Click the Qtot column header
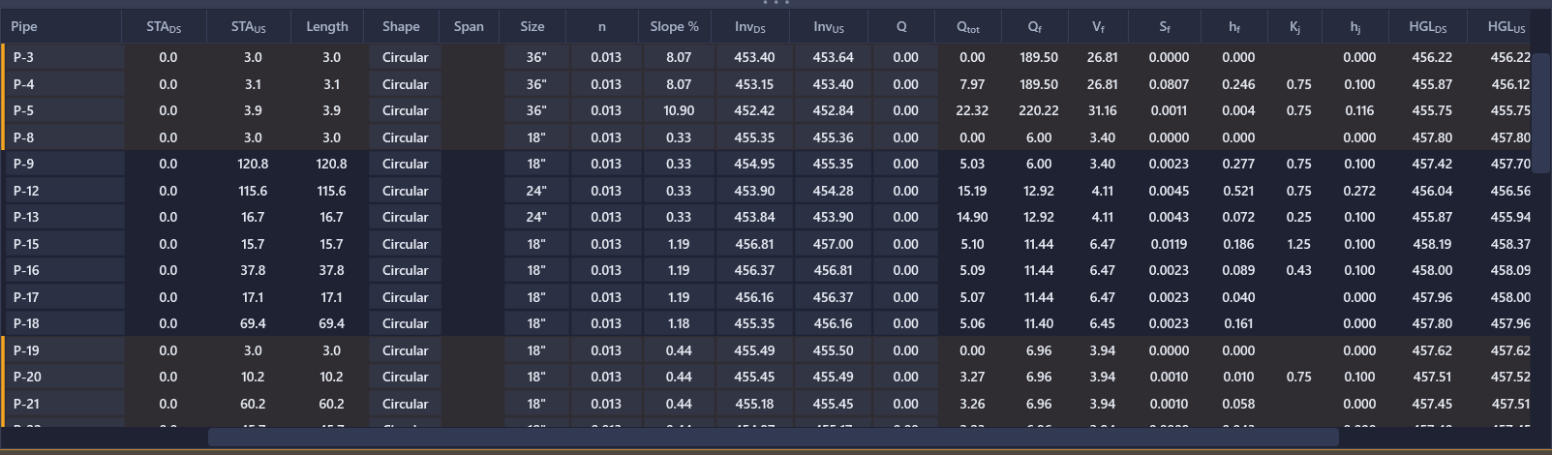The image size is (1552, 455). 968,26
